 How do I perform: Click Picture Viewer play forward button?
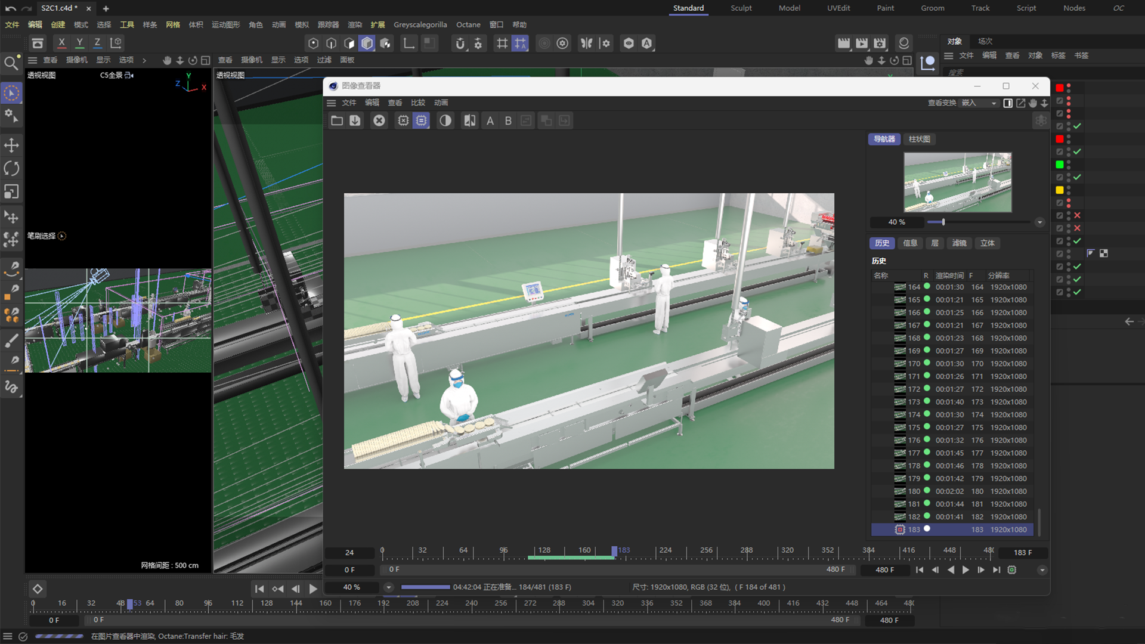click(965, 570)
